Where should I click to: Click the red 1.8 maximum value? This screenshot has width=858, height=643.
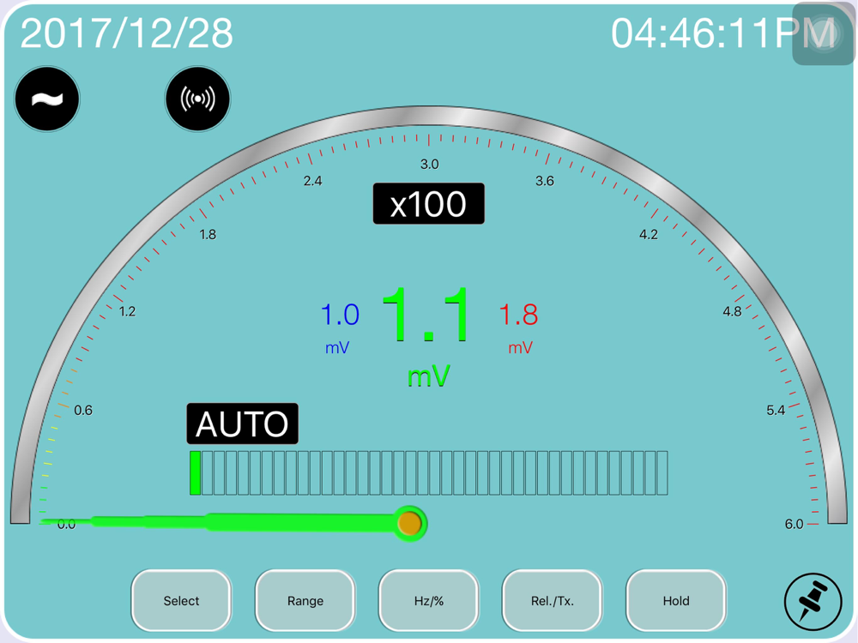pyautogui.click(x=519, y=315)
